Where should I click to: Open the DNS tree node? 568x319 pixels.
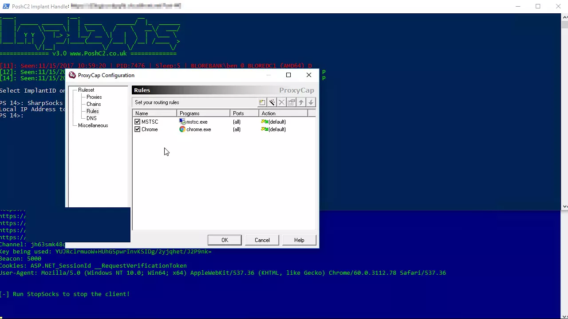click(91, 118)
